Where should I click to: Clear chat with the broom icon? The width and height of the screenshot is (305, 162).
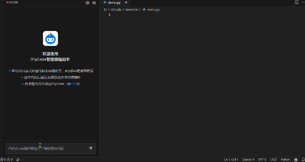94,3
